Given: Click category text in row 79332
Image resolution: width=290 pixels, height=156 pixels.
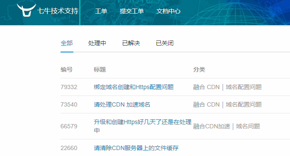Looking at the screenshot, I should tap(227, 87).
